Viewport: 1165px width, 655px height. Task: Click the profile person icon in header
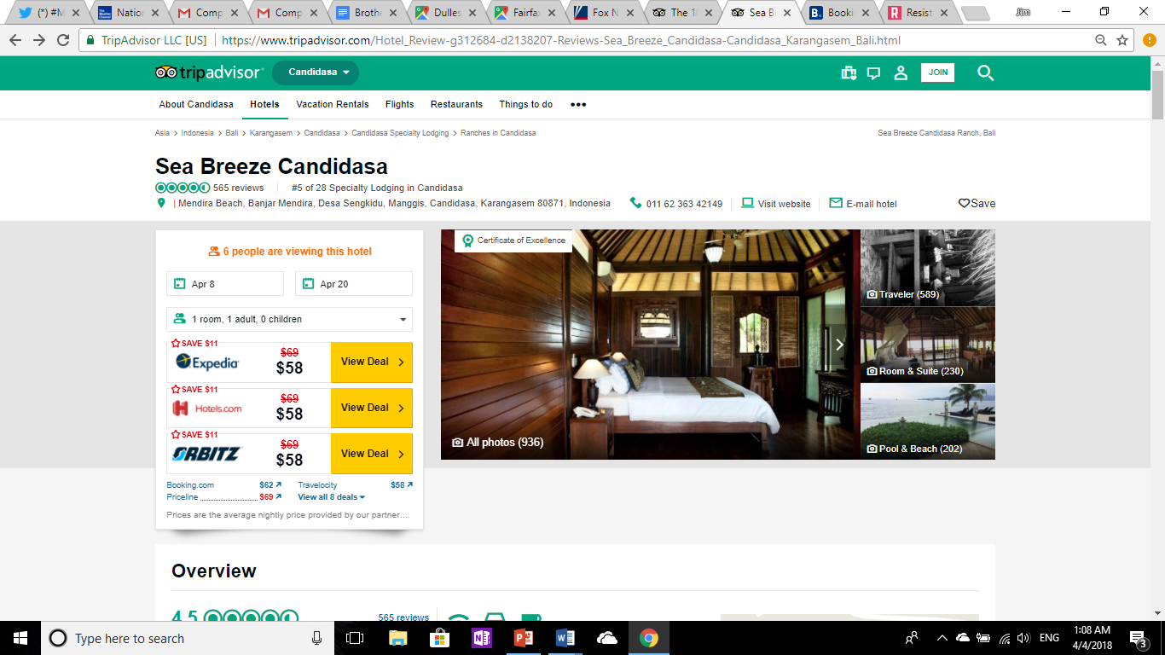901,73
